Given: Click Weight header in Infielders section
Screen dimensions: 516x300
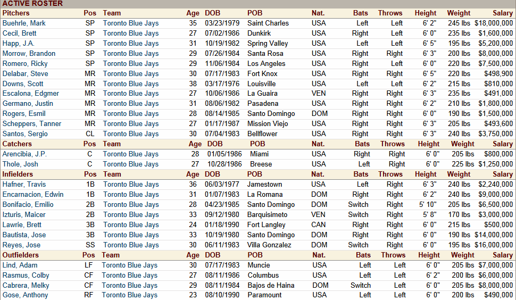Looking at the screenshot, I should 459,174.
